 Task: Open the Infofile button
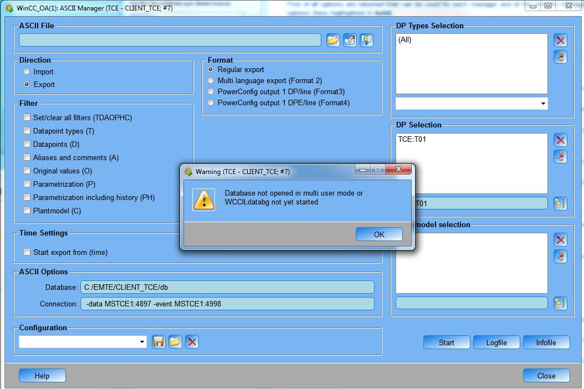546,342
